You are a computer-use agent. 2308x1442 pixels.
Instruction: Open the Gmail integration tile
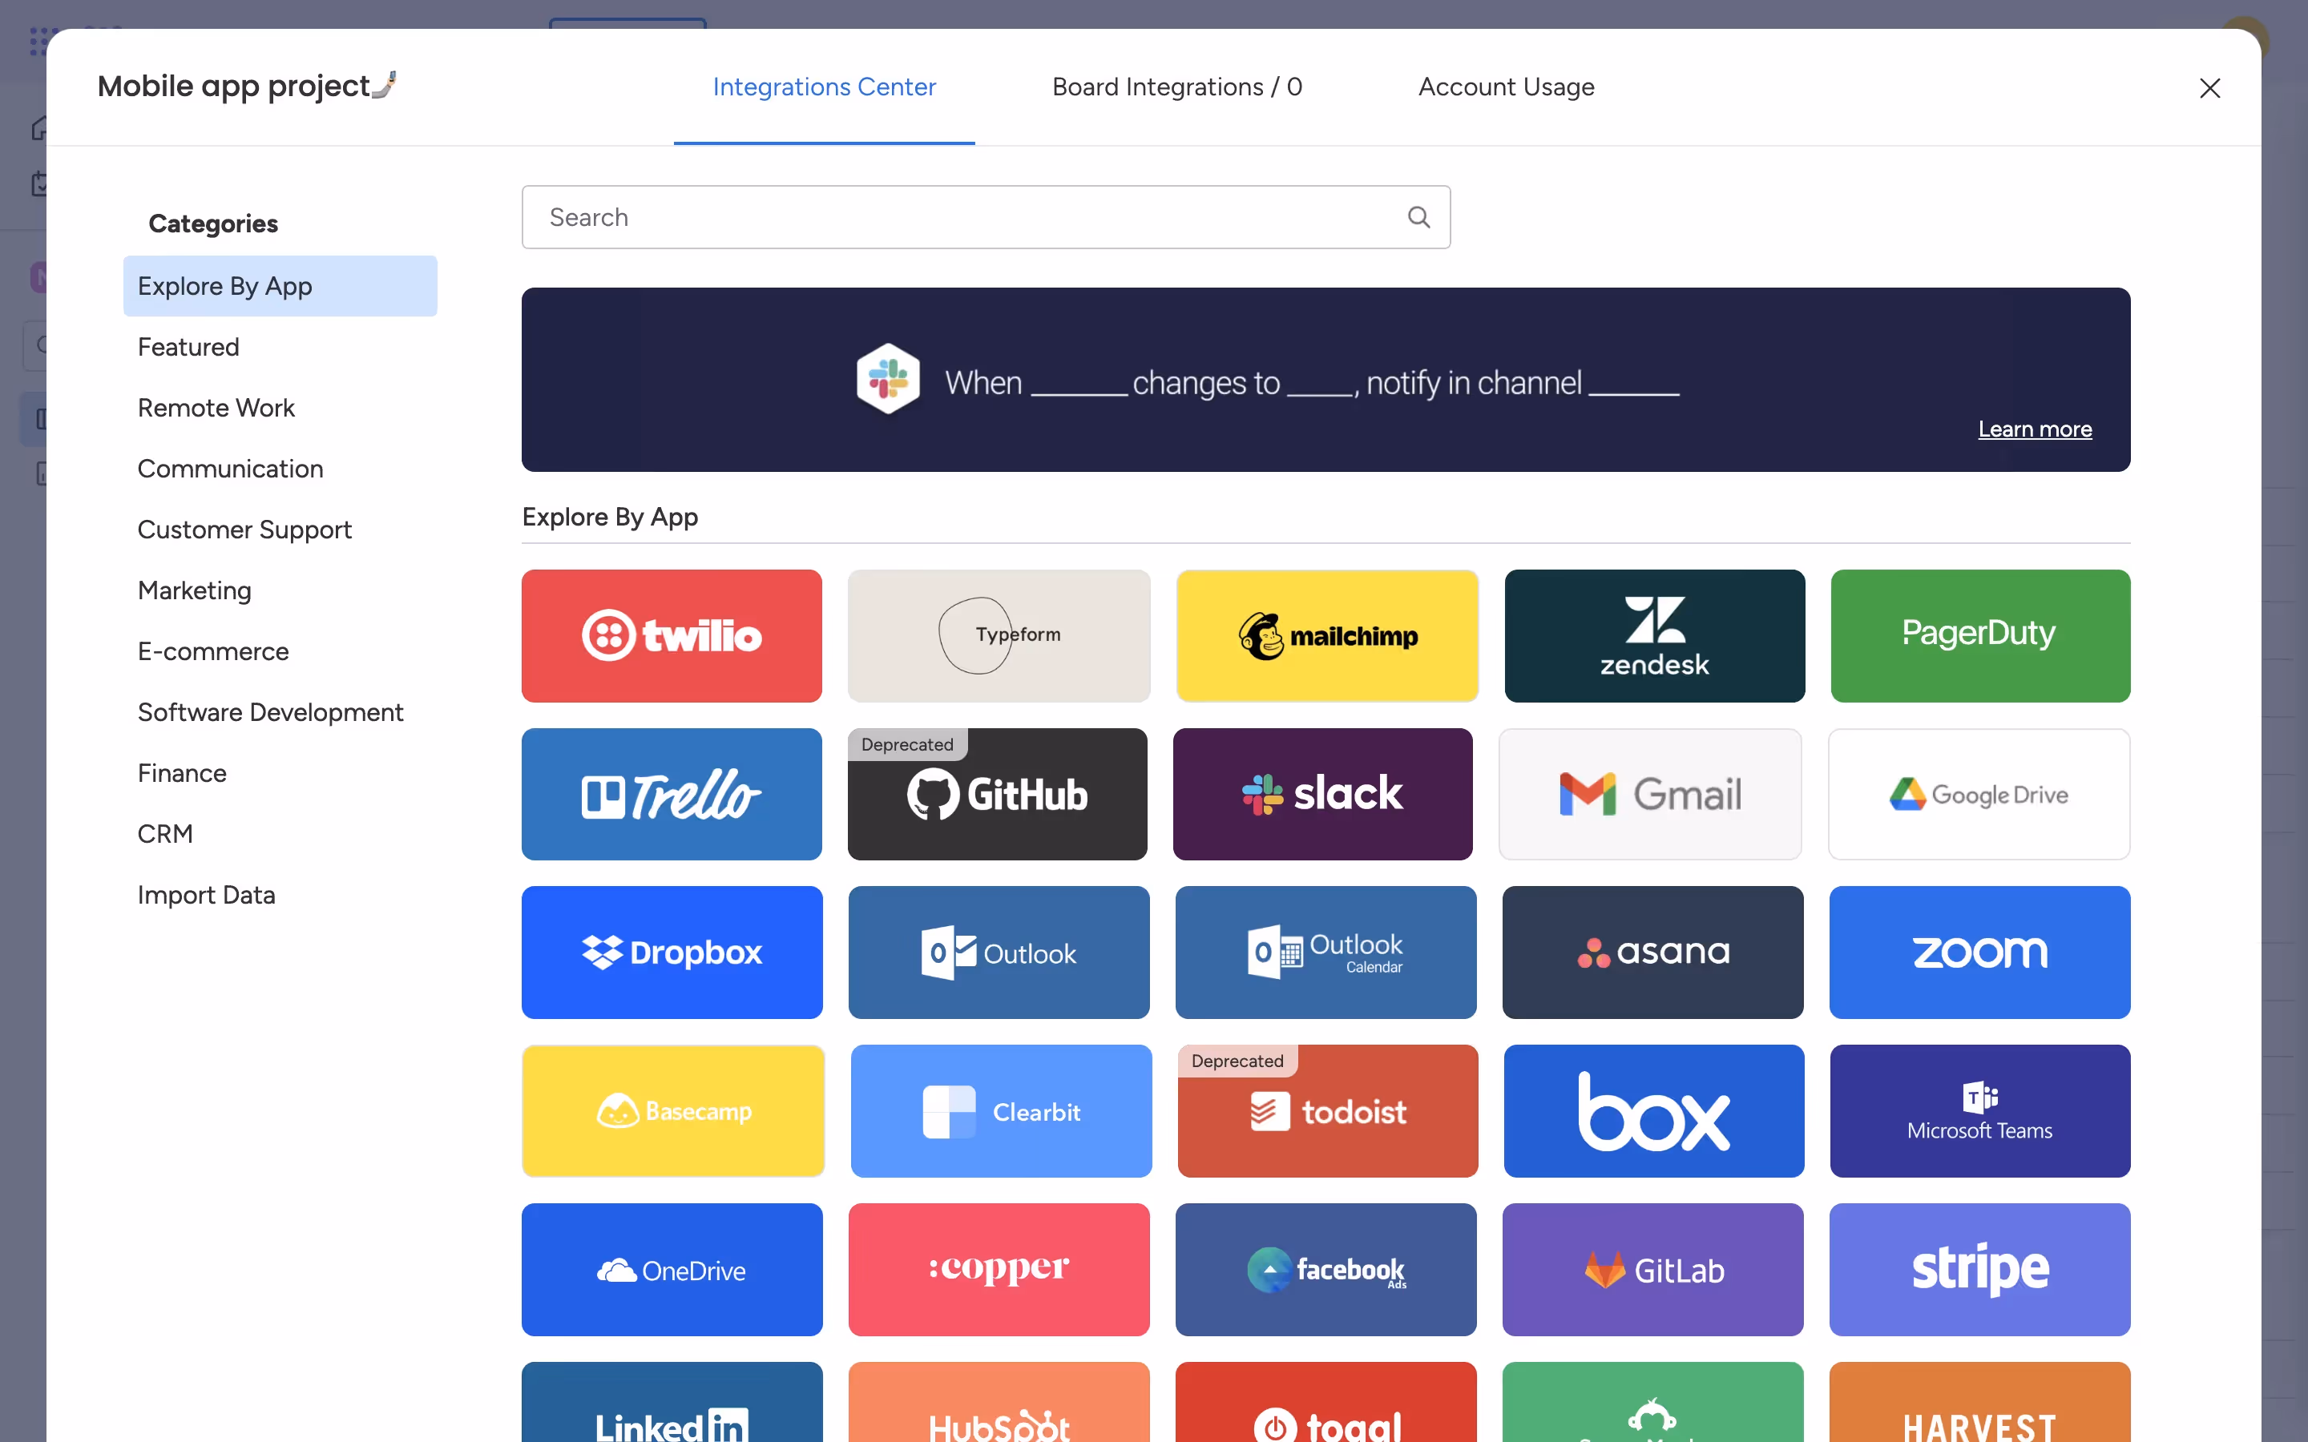(x=1650, y=793)
